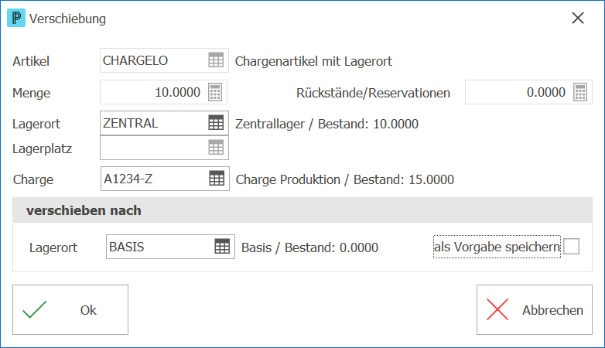605x348 pixels.
Task: Click the empty Lagerplatz input field
Action: [x=164, y=148]
